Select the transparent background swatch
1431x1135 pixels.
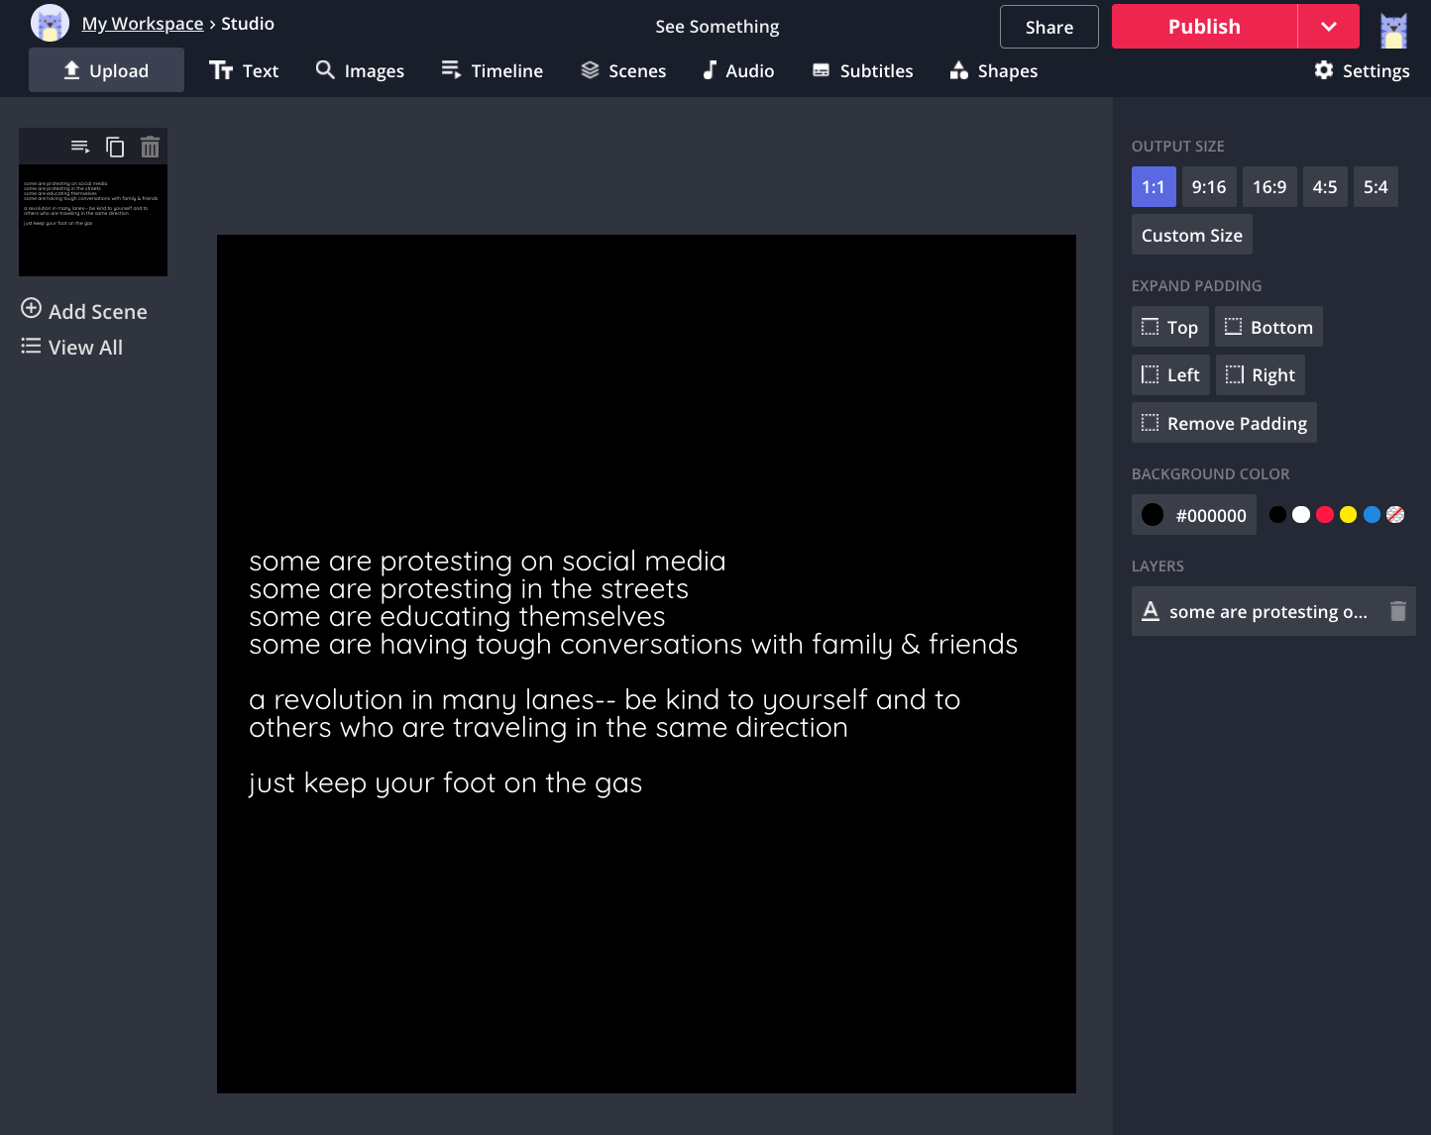1395,515
